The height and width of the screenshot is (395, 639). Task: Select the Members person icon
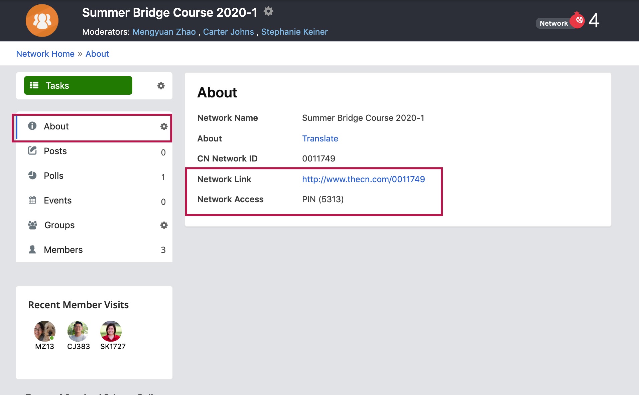click(32, 249)
